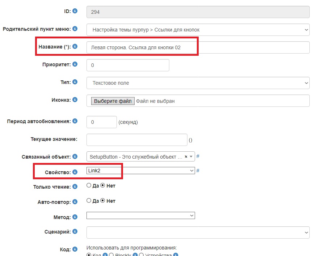
Task: Open the Тип dropdown showing Текстовое поле
Action: click(x=198, y=83)
